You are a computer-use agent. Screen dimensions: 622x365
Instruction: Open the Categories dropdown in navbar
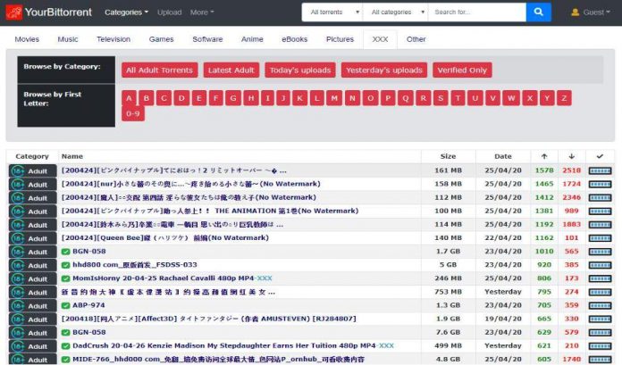[126, 12]
